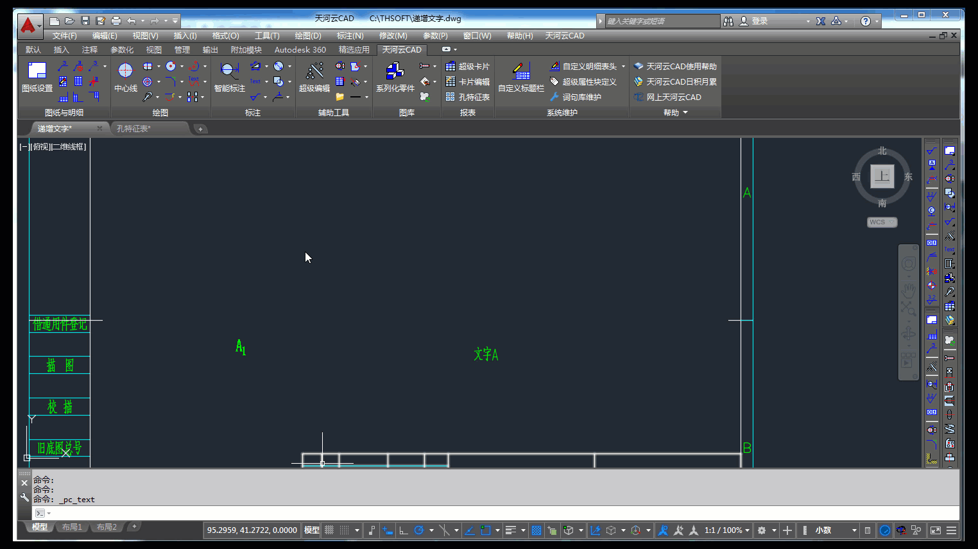Open 词句库维护 phrase library maintenance
Viewport: 978px width, 549px height.
pyautogui.click(x=576, y=97)
